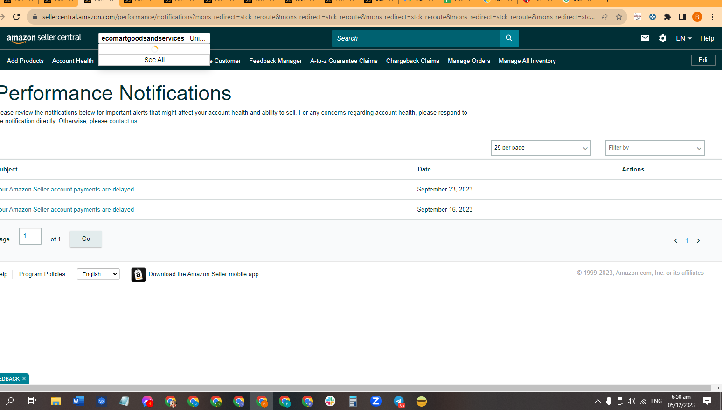Go to previous page with left chevron

(676, 241)
